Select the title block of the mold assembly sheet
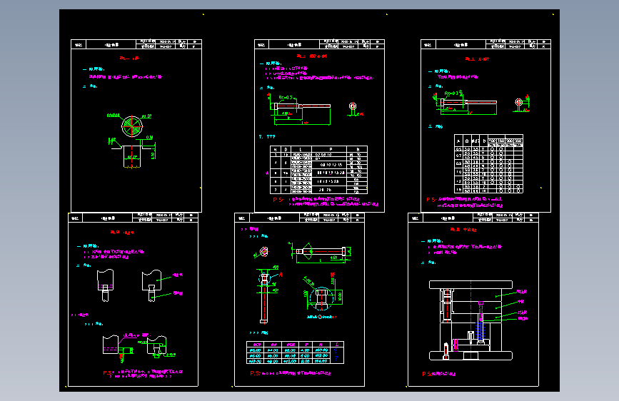The image size is (619, 401). coord(473,218)
